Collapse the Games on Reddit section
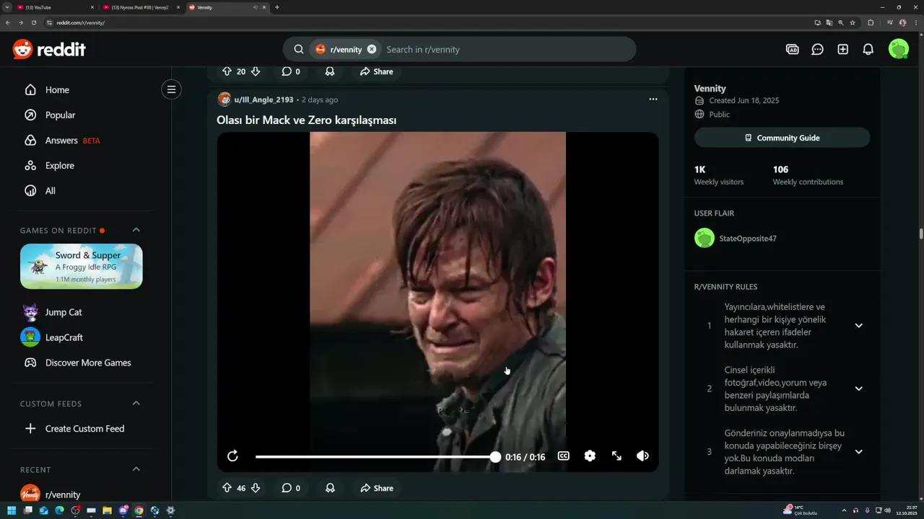Image resolution: width=924 pixels, height=519 pixels. tap(136, 230)
